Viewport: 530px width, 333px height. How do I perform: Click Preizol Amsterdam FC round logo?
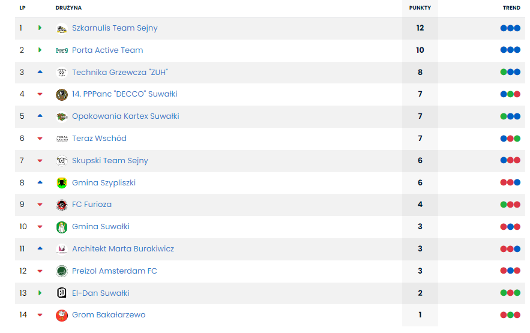click(x=61, y=271)
